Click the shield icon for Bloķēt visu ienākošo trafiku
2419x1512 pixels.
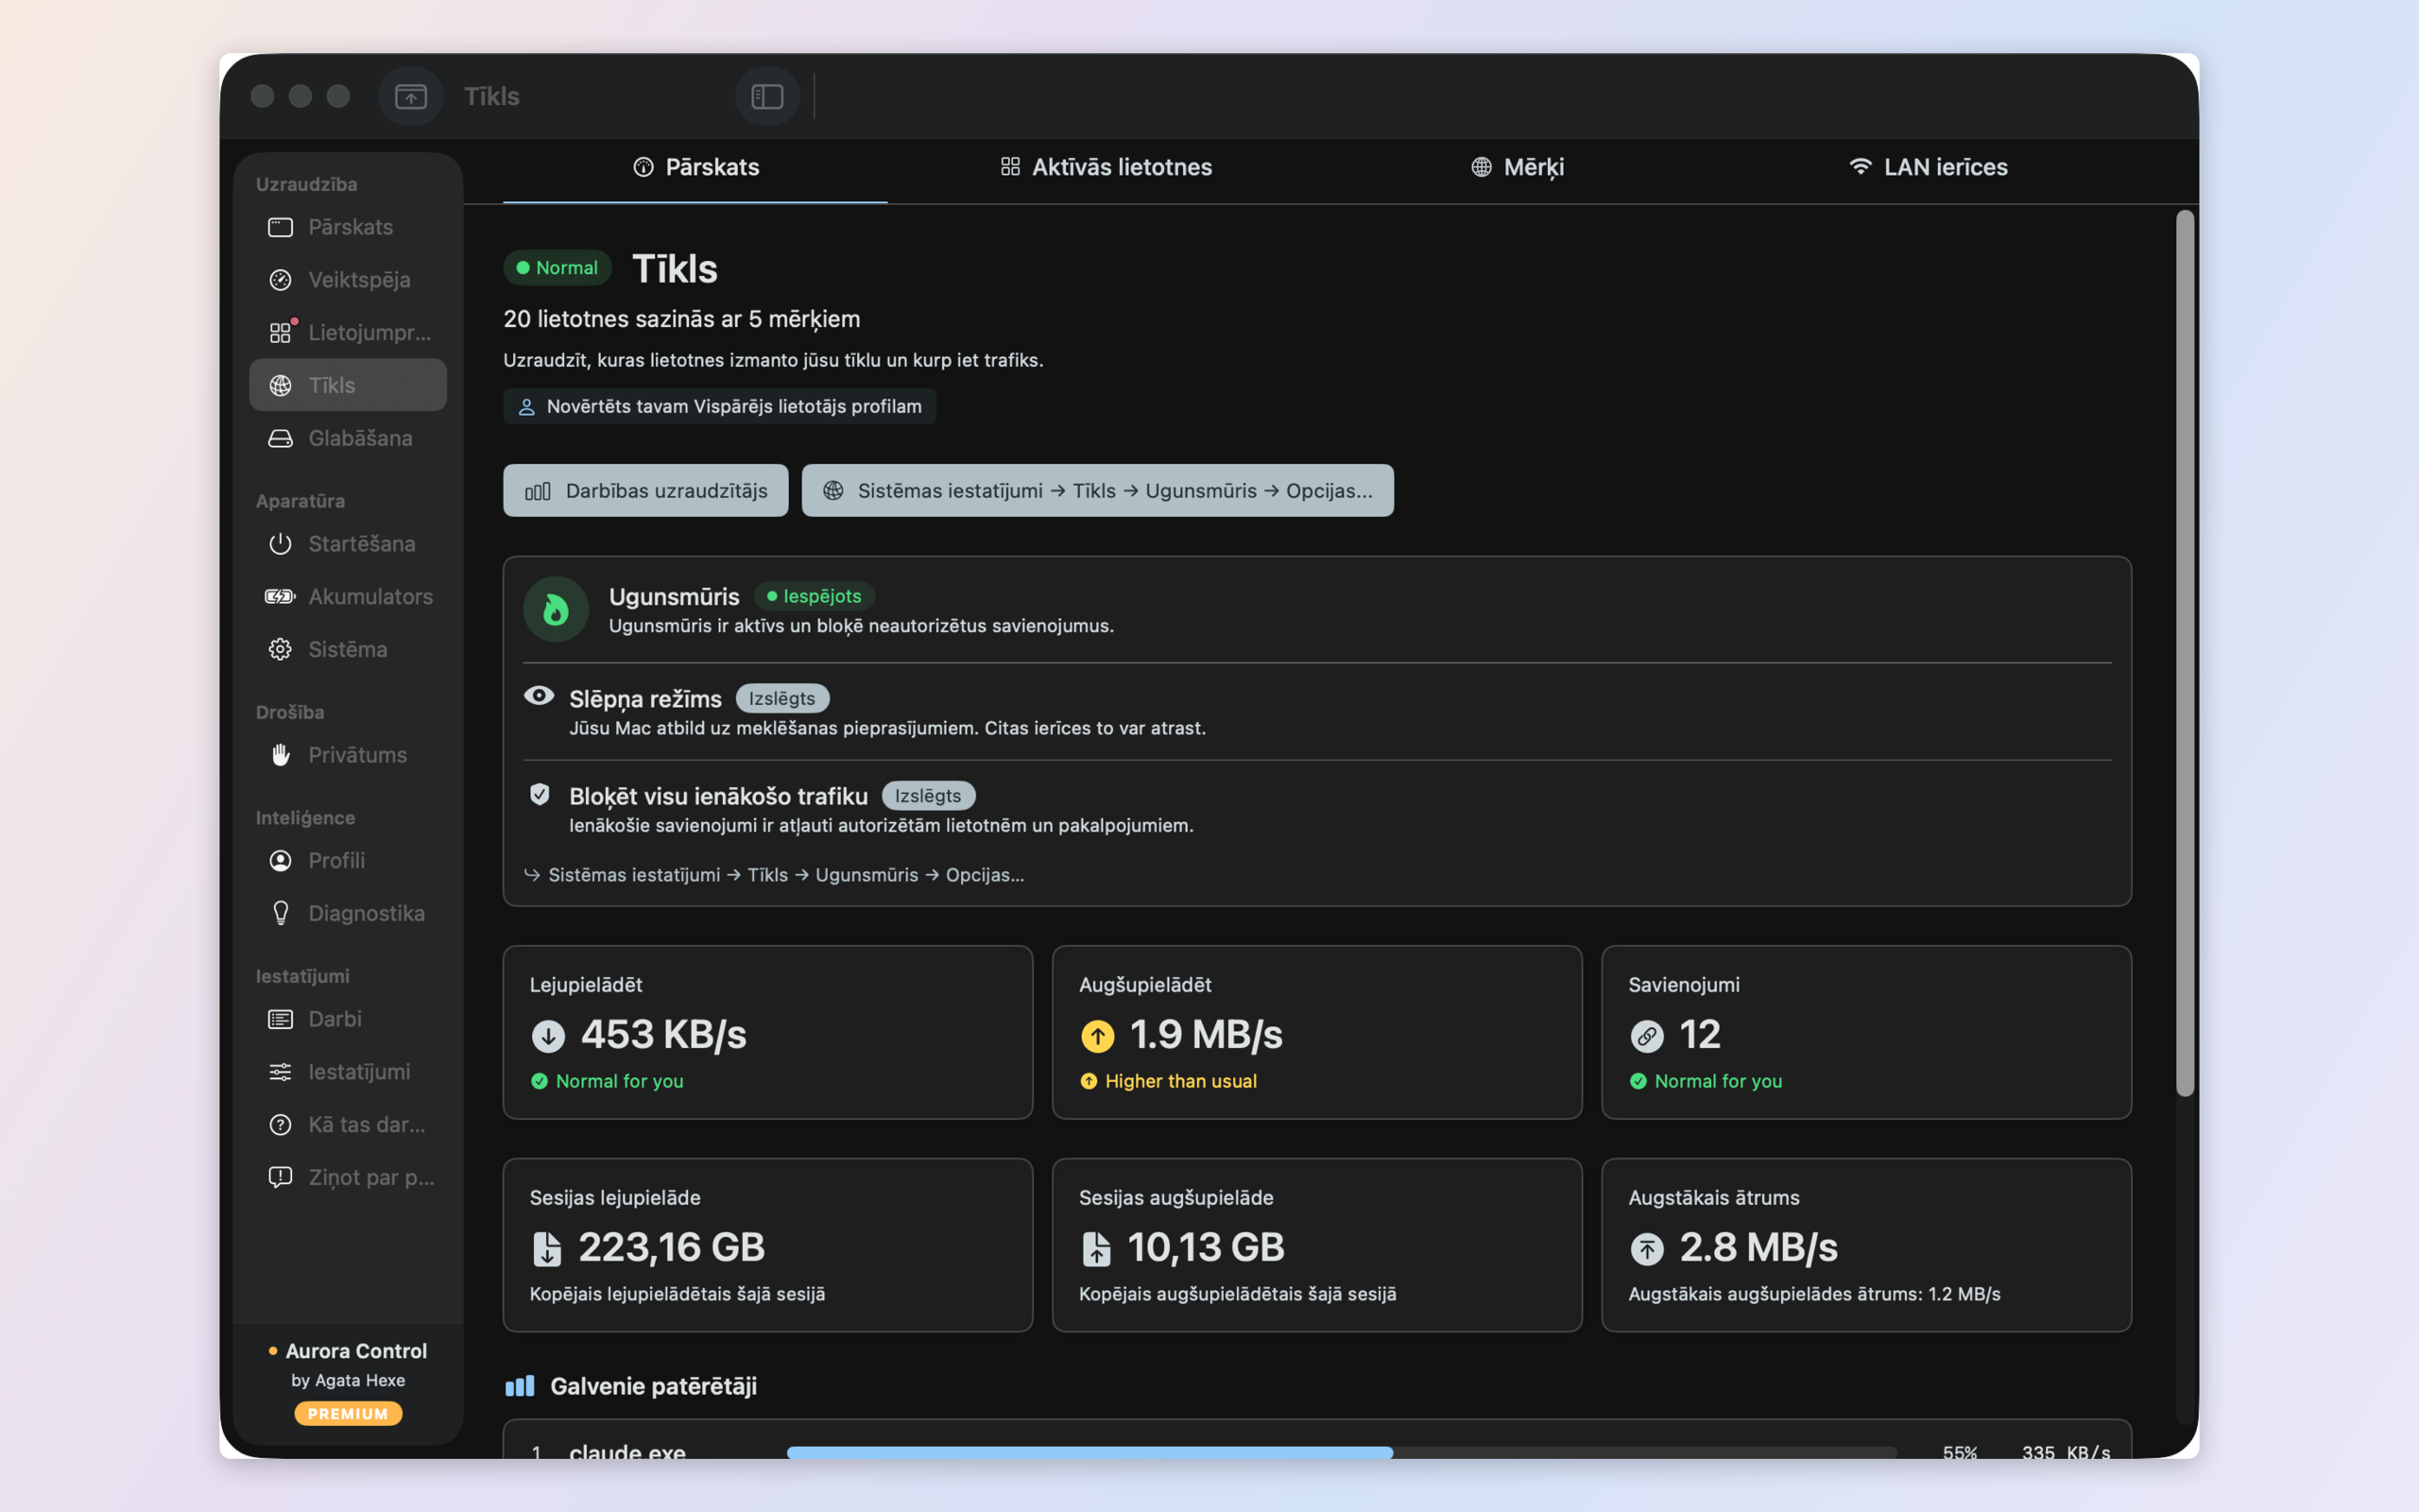click(540, 794)
